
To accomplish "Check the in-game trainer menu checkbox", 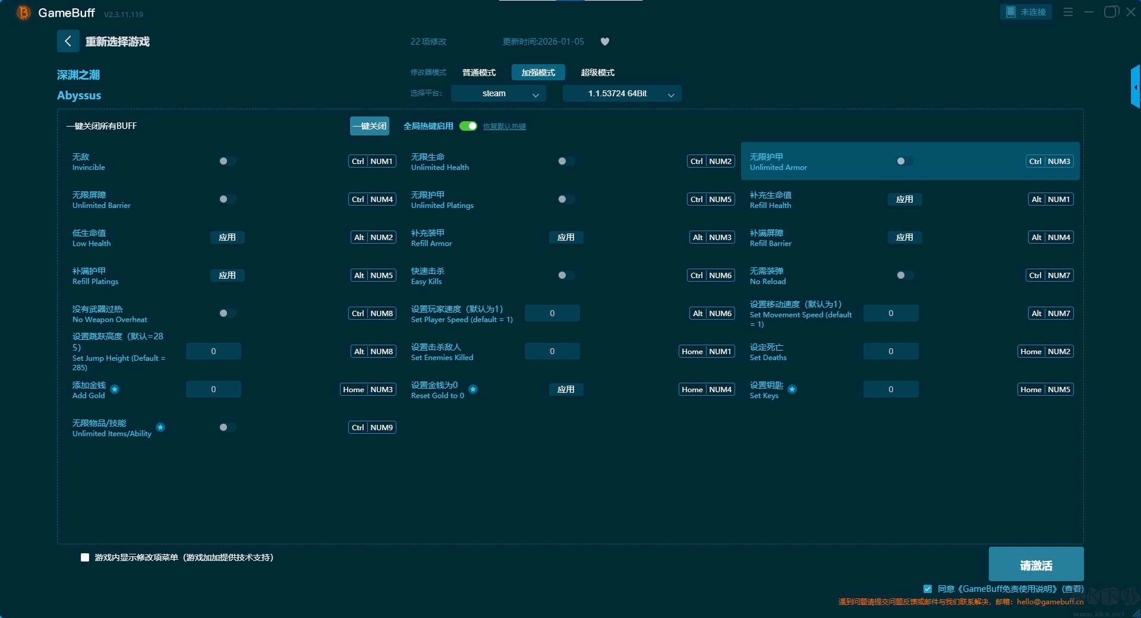I will (85, 557).
